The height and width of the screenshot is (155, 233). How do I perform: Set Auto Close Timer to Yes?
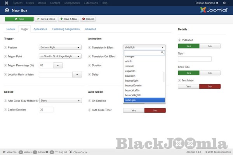pos(134,110)
